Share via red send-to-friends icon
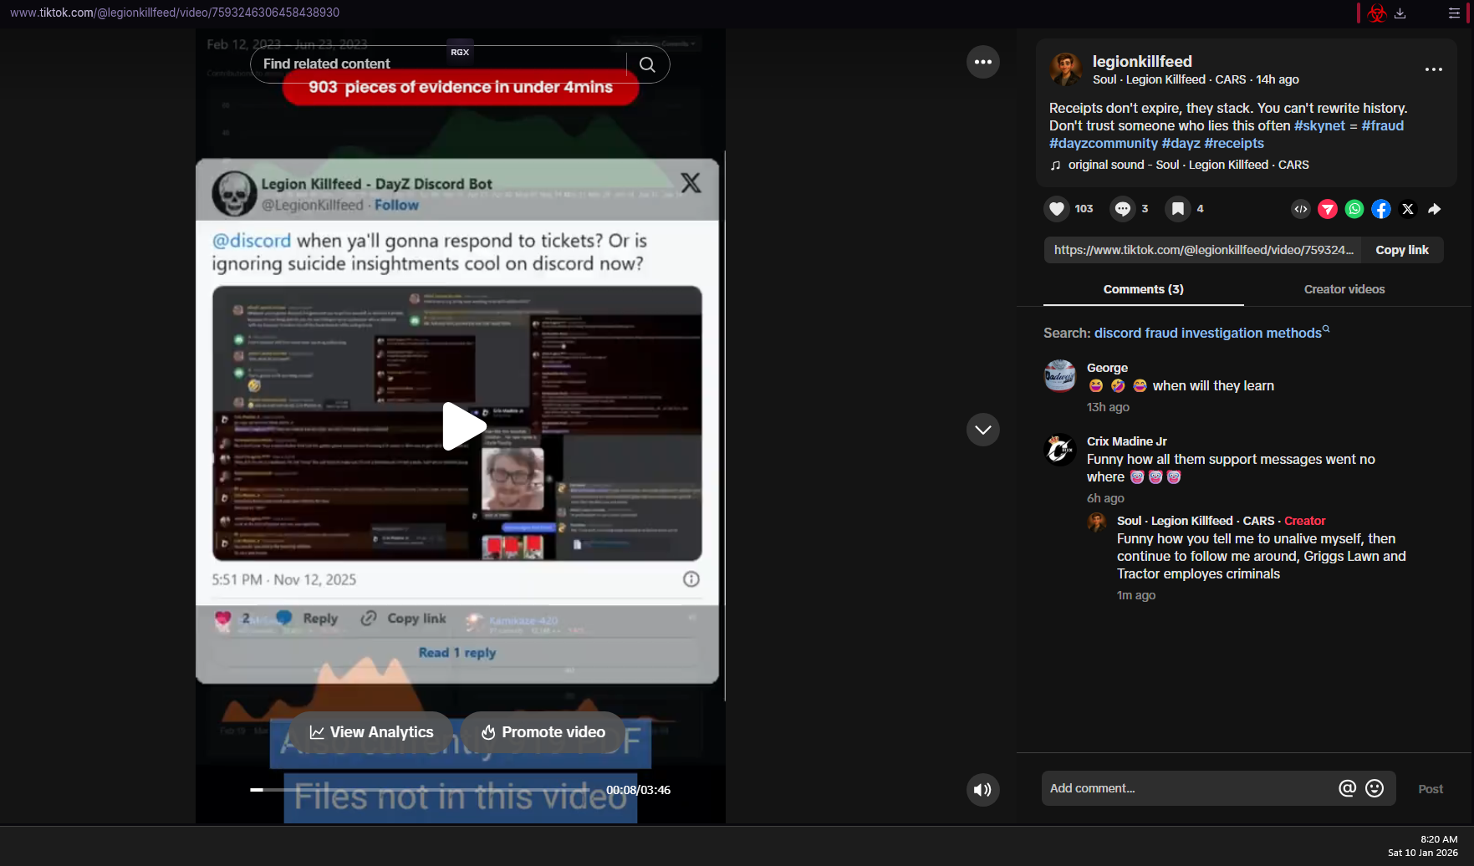Image resolution: width=1474 pixels, height=866 pixels. (1328, 209)
